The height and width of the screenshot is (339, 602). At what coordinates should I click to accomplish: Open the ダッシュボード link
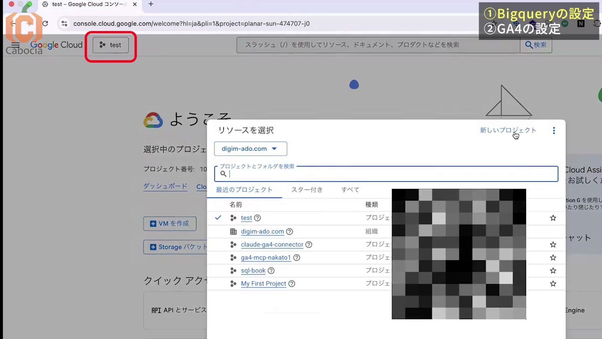(x=165, y=186)
